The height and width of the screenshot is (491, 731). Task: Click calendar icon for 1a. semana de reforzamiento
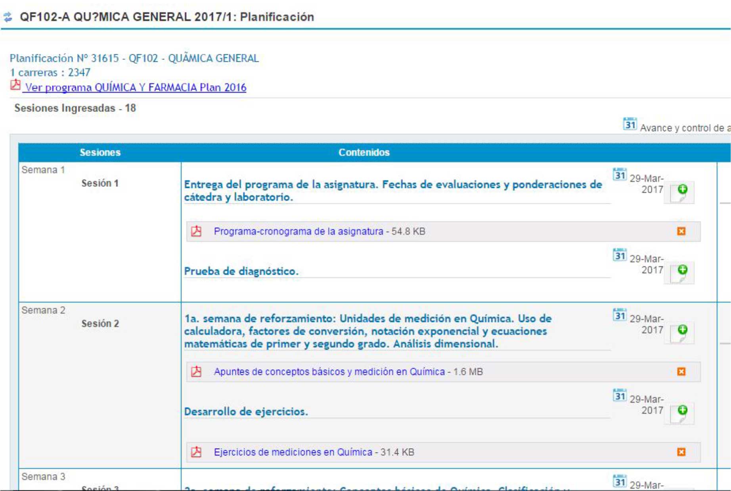tap(619, 315)
